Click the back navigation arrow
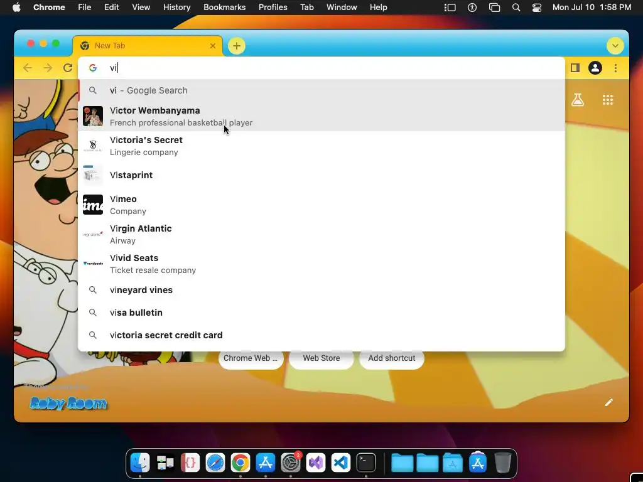Screen dimensions: 643x482 [28, 68]
